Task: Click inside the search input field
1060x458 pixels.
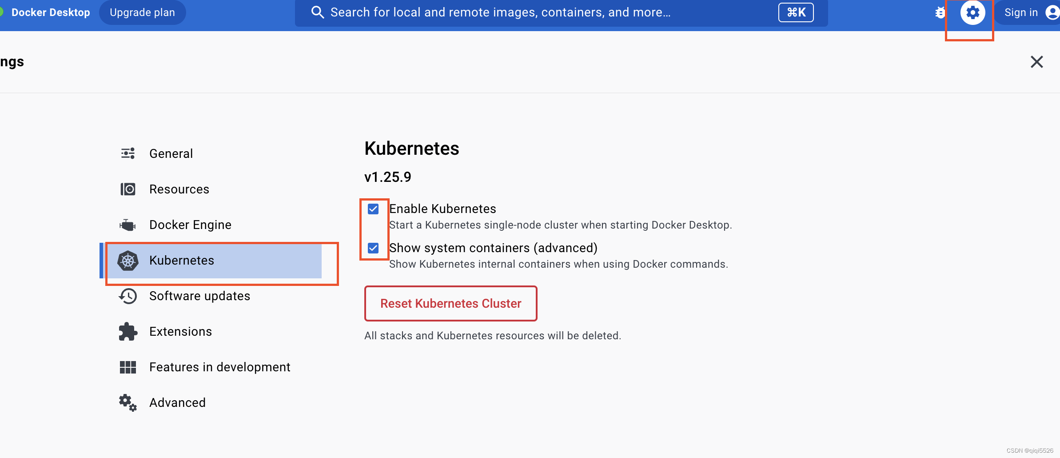Action: tap(511, 12)
